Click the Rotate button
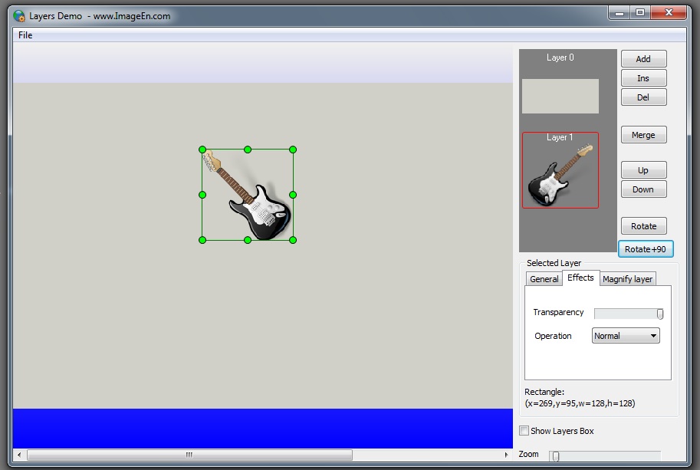 [x=643, y=226]
